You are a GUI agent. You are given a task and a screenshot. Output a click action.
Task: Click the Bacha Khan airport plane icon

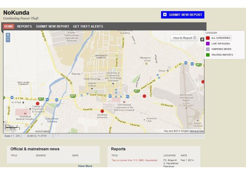(186, 108)
